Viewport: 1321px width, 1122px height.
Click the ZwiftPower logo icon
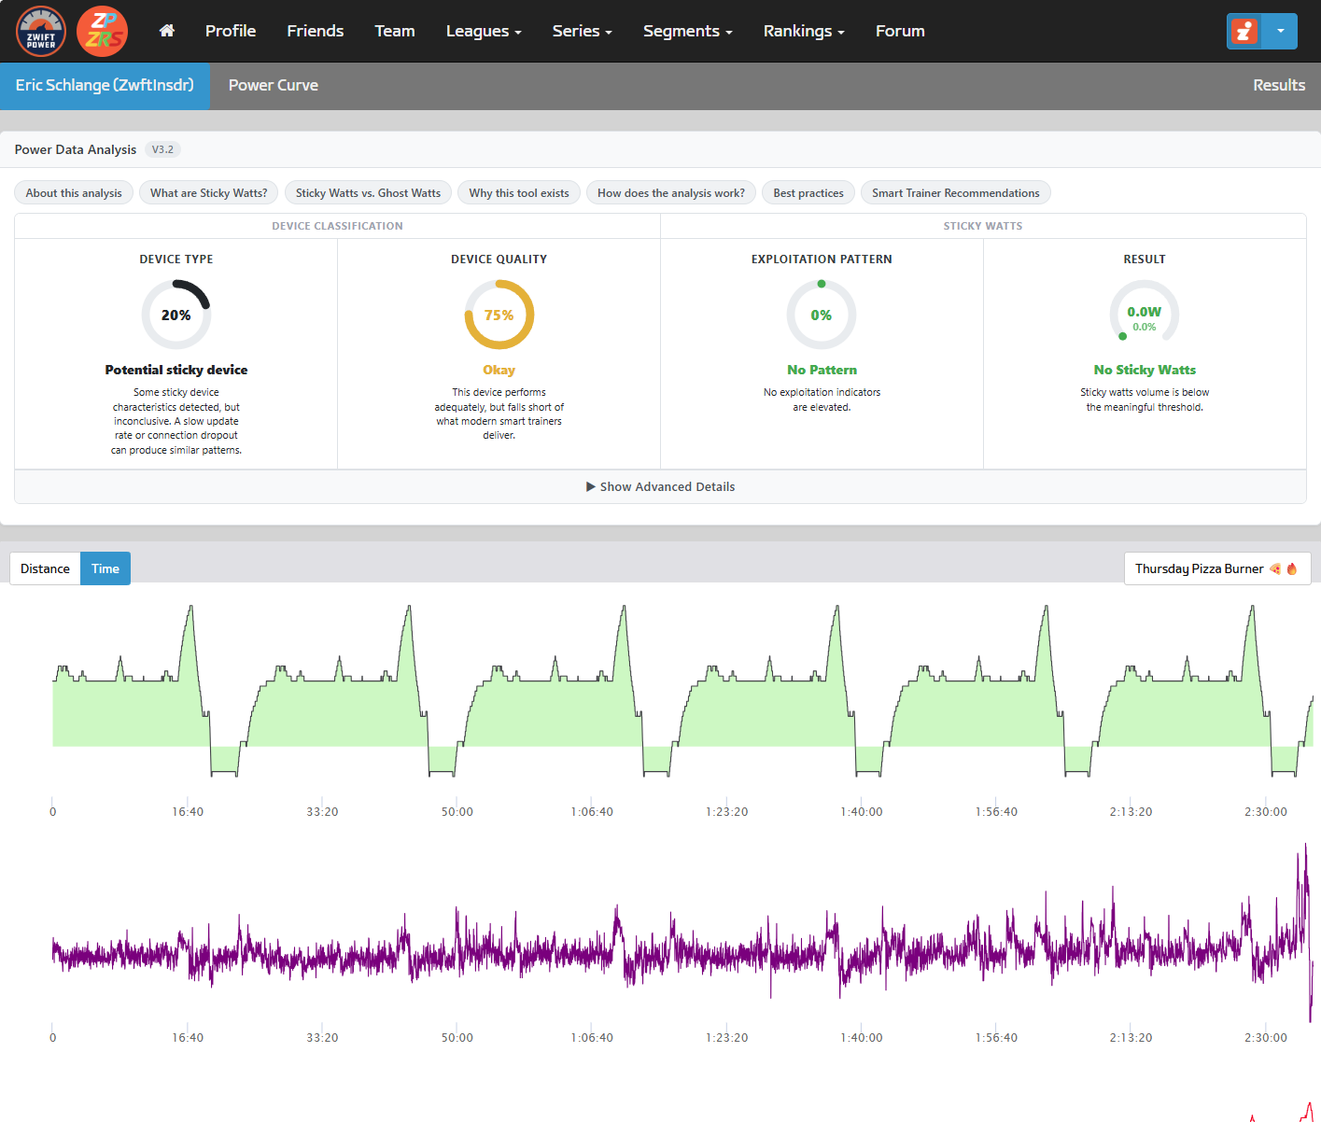[41, 31]
